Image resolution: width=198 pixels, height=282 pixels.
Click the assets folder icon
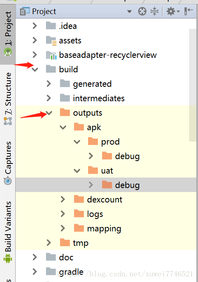point(51,41)
